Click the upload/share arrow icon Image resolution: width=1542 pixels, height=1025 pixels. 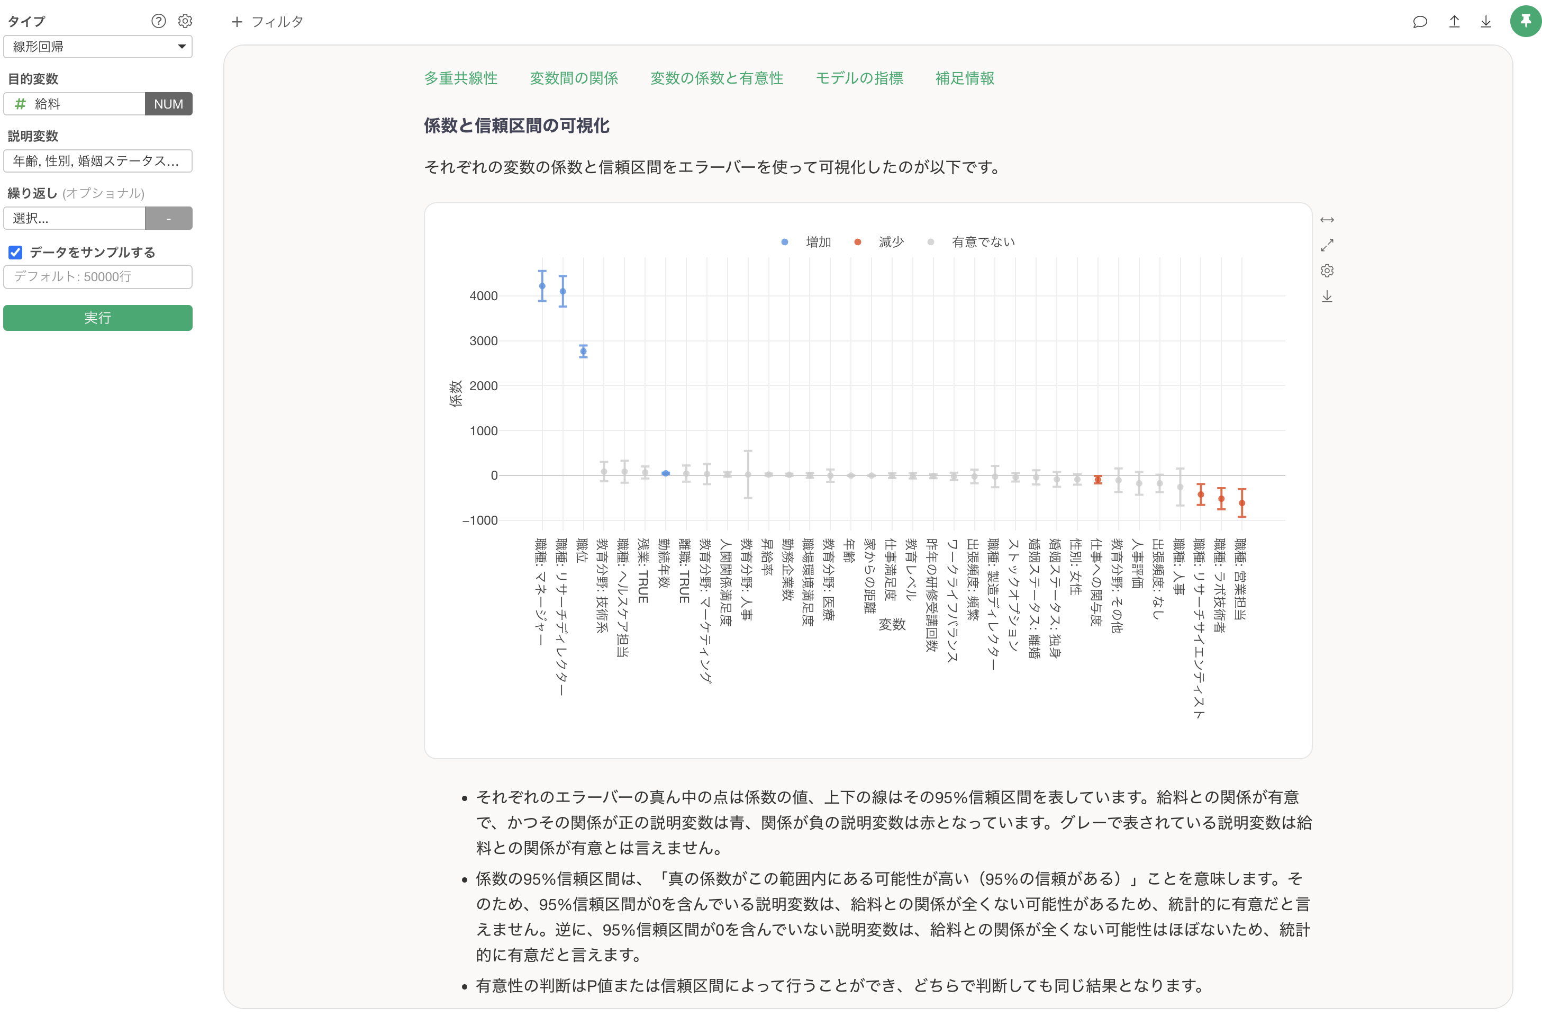coord(1454,22)
